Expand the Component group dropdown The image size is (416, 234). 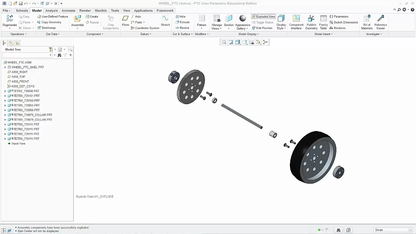tap(95, 34)
